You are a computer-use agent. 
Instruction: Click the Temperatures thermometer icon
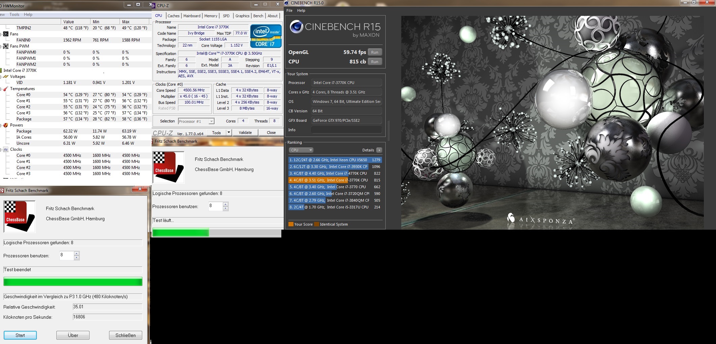point(6,89)
